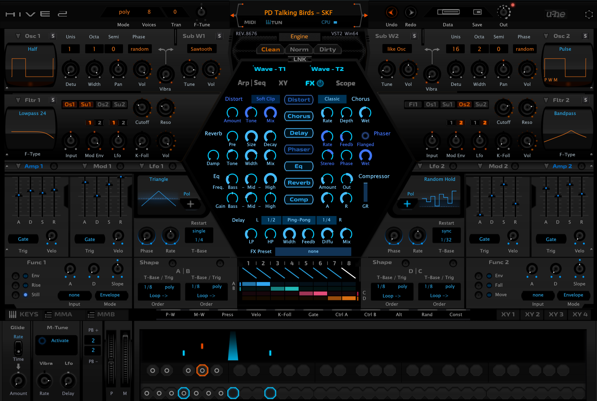Open the MMA matrix tab
The image size is (597, 401).
pos(59,315)
